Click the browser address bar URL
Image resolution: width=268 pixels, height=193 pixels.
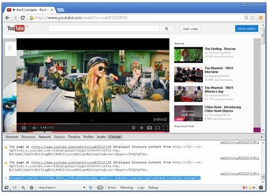(81, 18)
